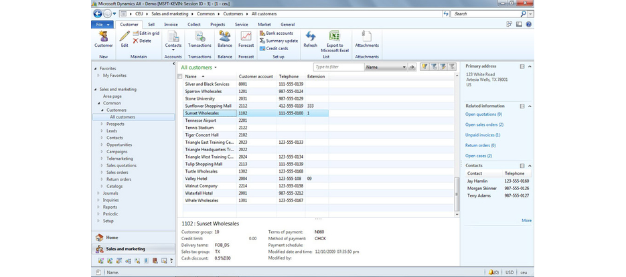The width and height of the screenshot is (626, 277).
Task: Click the Customers breadcrumb segment
Action: (233, 13)
